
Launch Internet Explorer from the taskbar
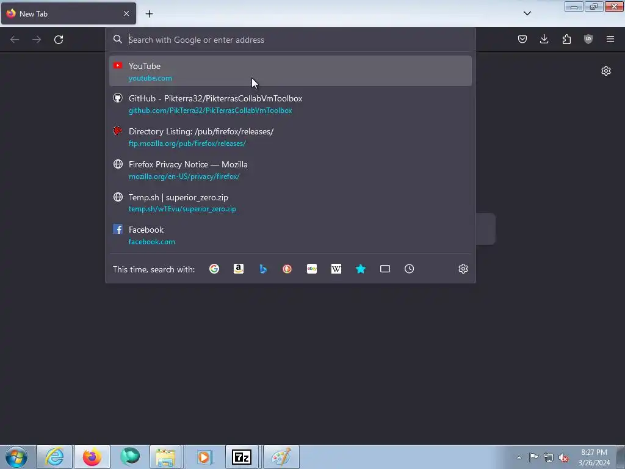tap(54, 457)
